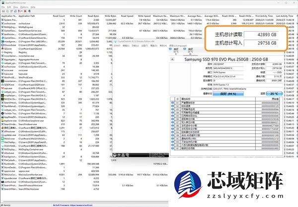Open the Help menu in AppReadWriteCounter
Image resolution: width=298 pixels, height=207 pixels.
(33, 7)
